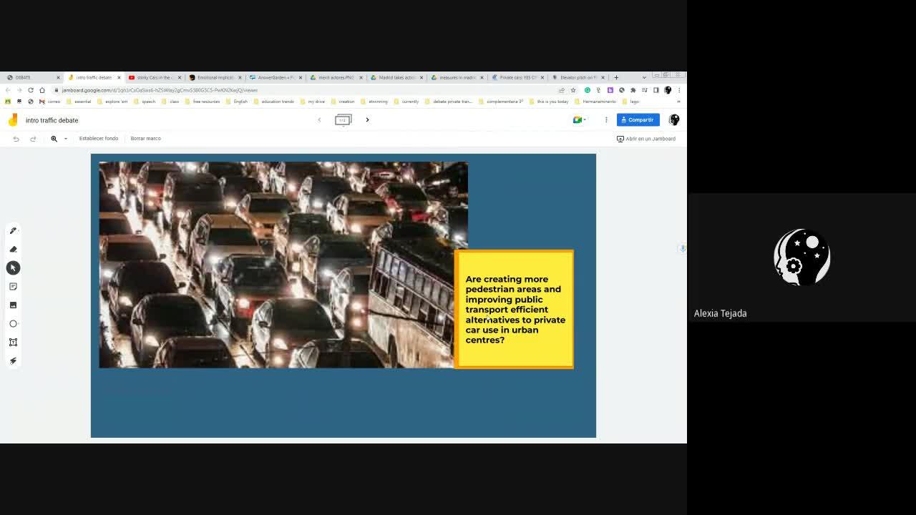Image resolution: width=916 pixels, height=515 pixels.
Task: Open the Hermanamiento bookmarks folder
Action: [x=595, y=102]
